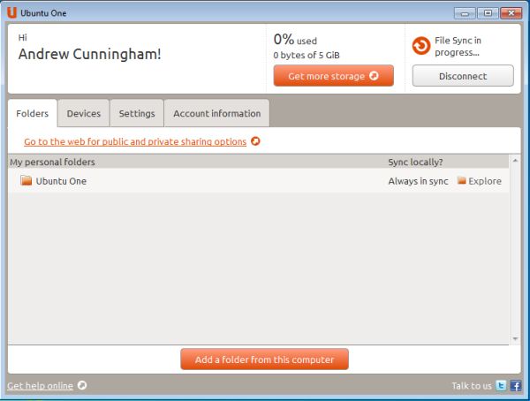Click the 0 bytes of 5 GiB text
Screen dimensions: 530x401
point(307,55)
